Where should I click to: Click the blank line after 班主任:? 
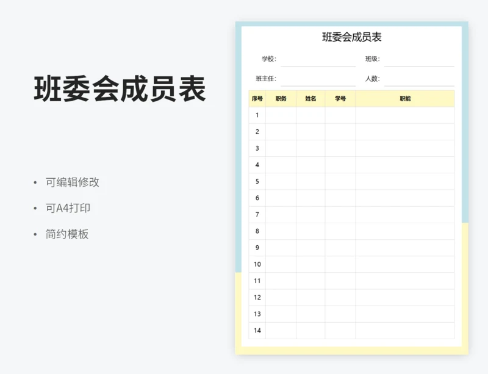318,79
